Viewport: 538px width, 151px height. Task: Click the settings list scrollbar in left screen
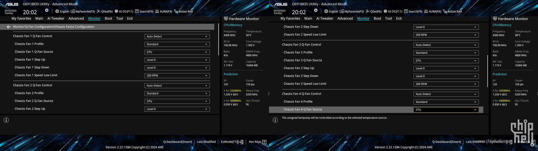tap(219, 39)
